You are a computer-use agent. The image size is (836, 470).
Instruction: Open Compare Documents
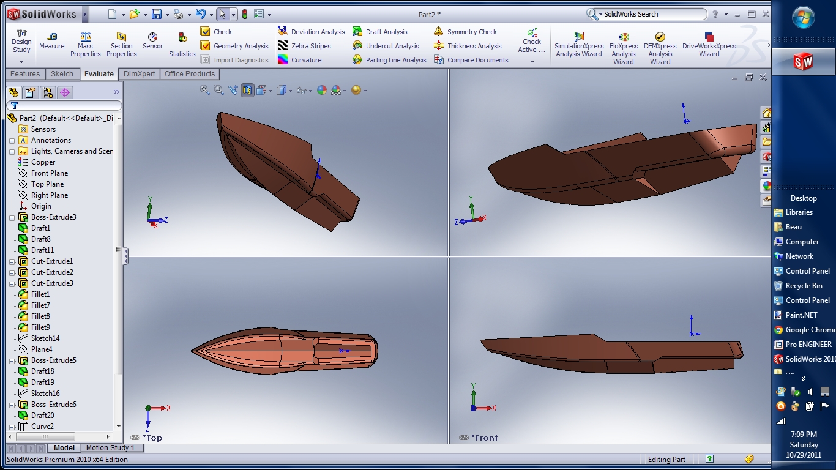tap(471, 60)
